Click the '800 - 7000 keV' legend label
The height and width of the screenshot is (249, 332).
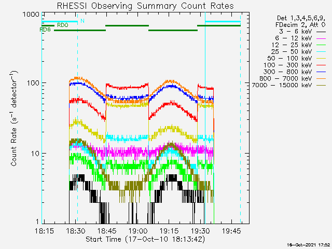286,78
